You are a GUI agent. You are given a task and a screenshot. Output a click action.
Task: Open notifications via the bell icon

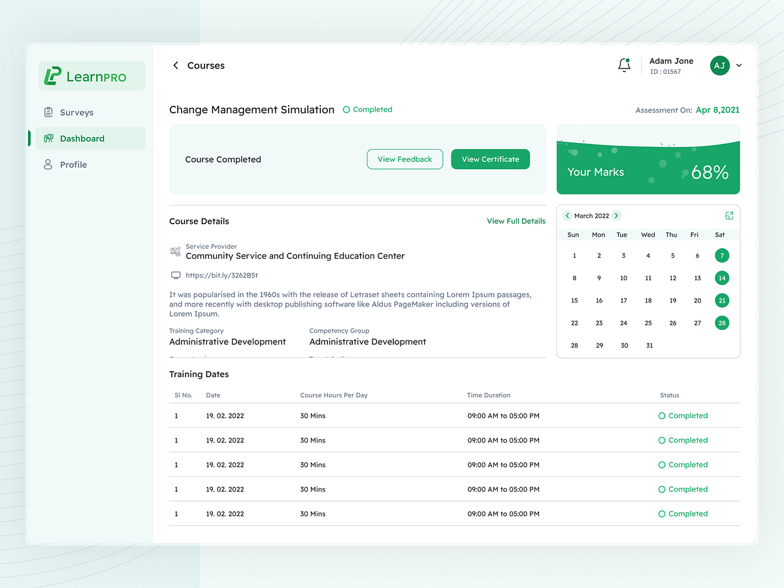coord(623,65)
